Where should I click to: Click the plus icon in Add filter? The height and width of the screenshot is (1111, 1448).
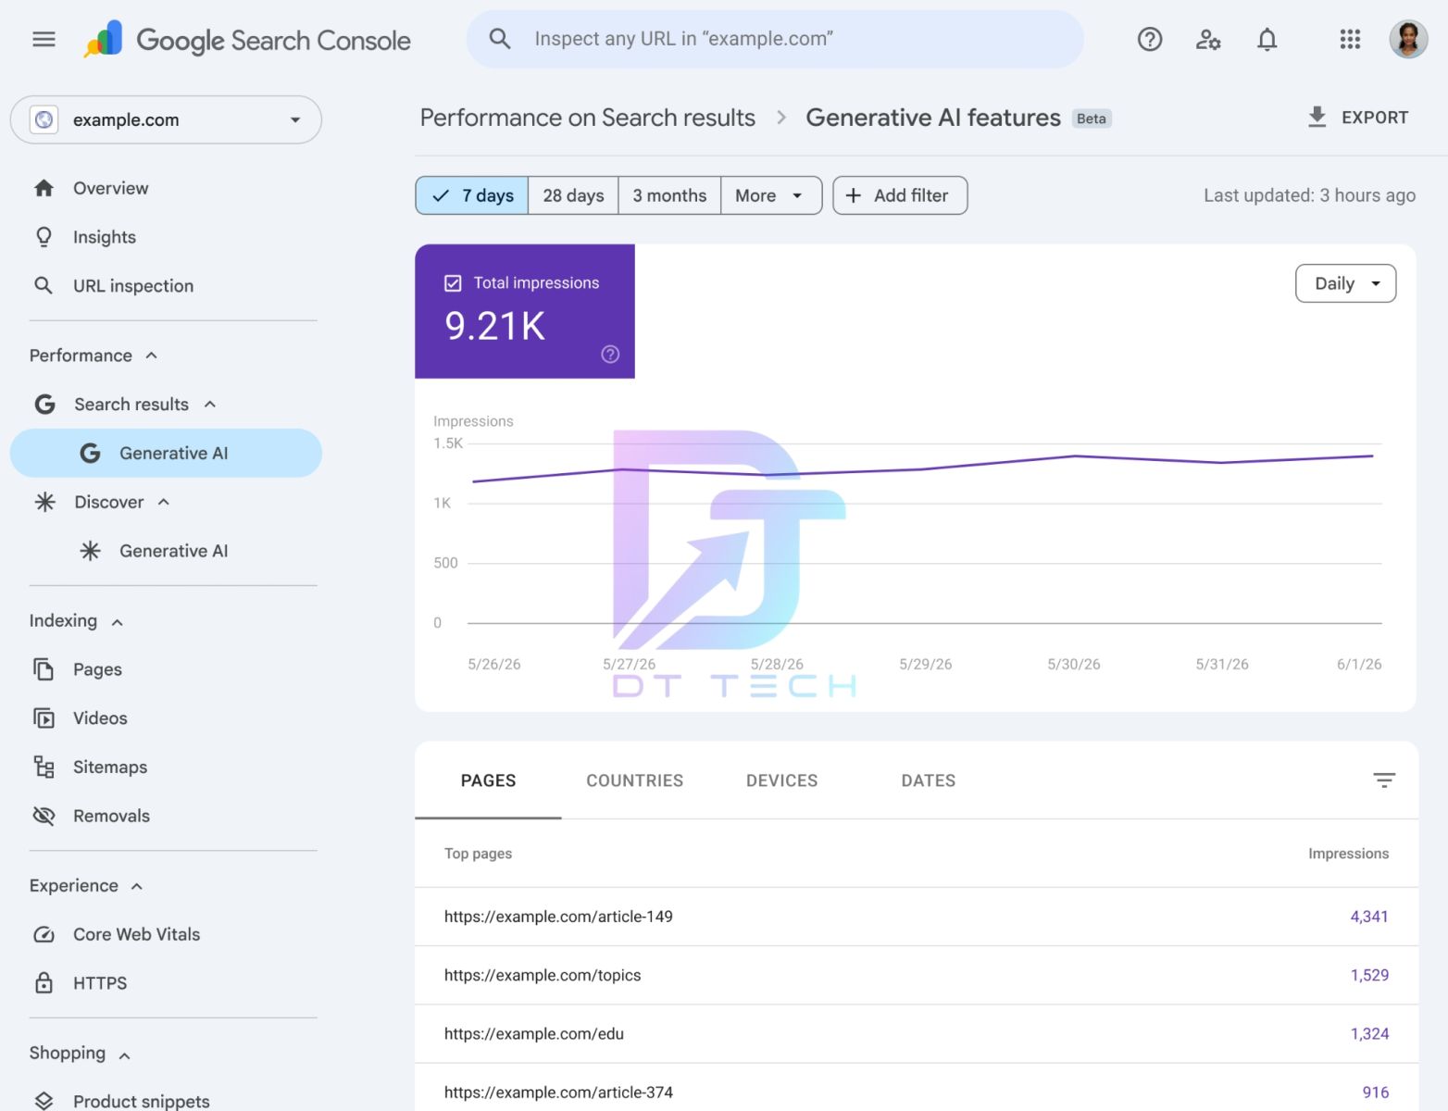853,195
